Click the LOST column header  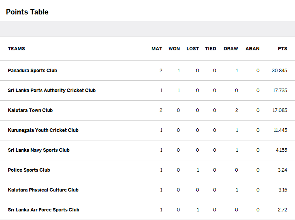click(193, 49)
